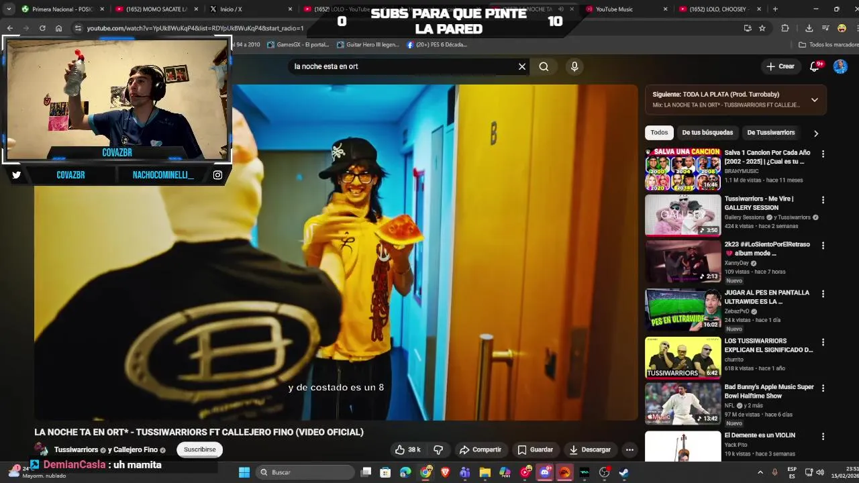Click the YouTube search magnifier button

point(544,66)
